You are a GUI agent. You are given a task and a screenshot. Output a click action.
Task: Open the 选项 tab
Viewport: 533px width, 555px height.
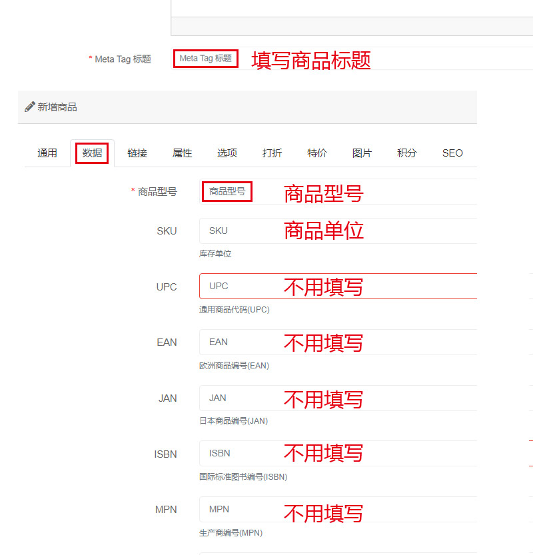point(227,153)
